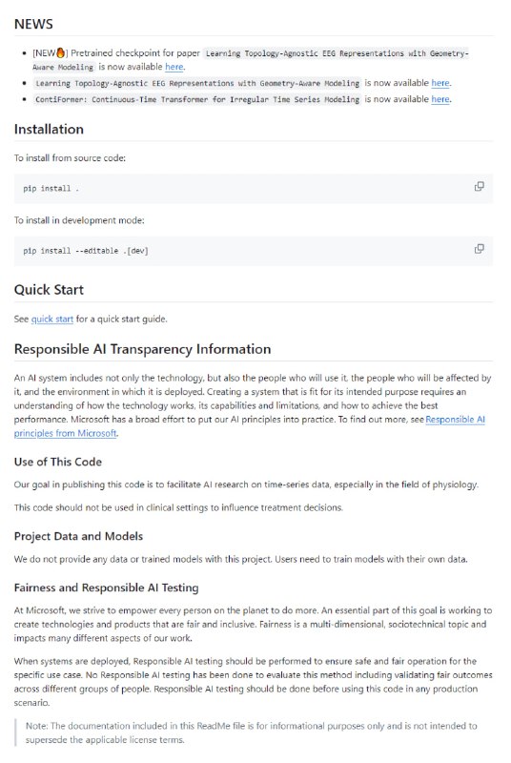Click the Installation section heading
The height and width of the screenshot is (763, 511).
[49, 129]
